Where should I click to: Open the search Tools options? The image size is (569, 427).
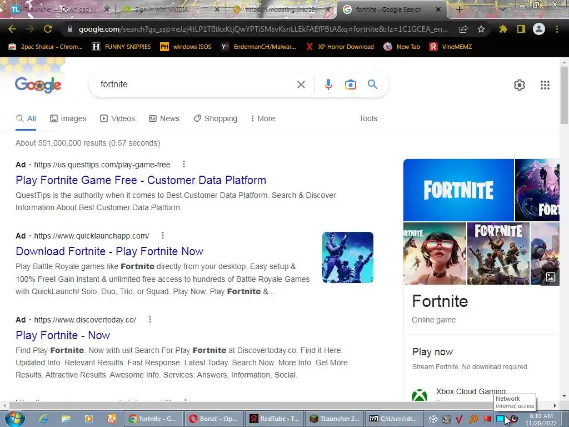tap(368, 119)
